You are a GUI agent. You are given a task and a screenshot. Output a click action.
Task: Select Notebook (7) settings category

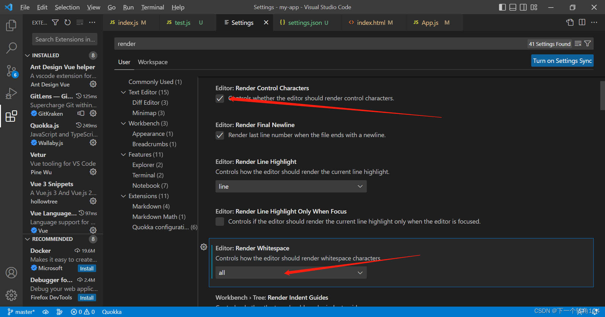point(150,186)
